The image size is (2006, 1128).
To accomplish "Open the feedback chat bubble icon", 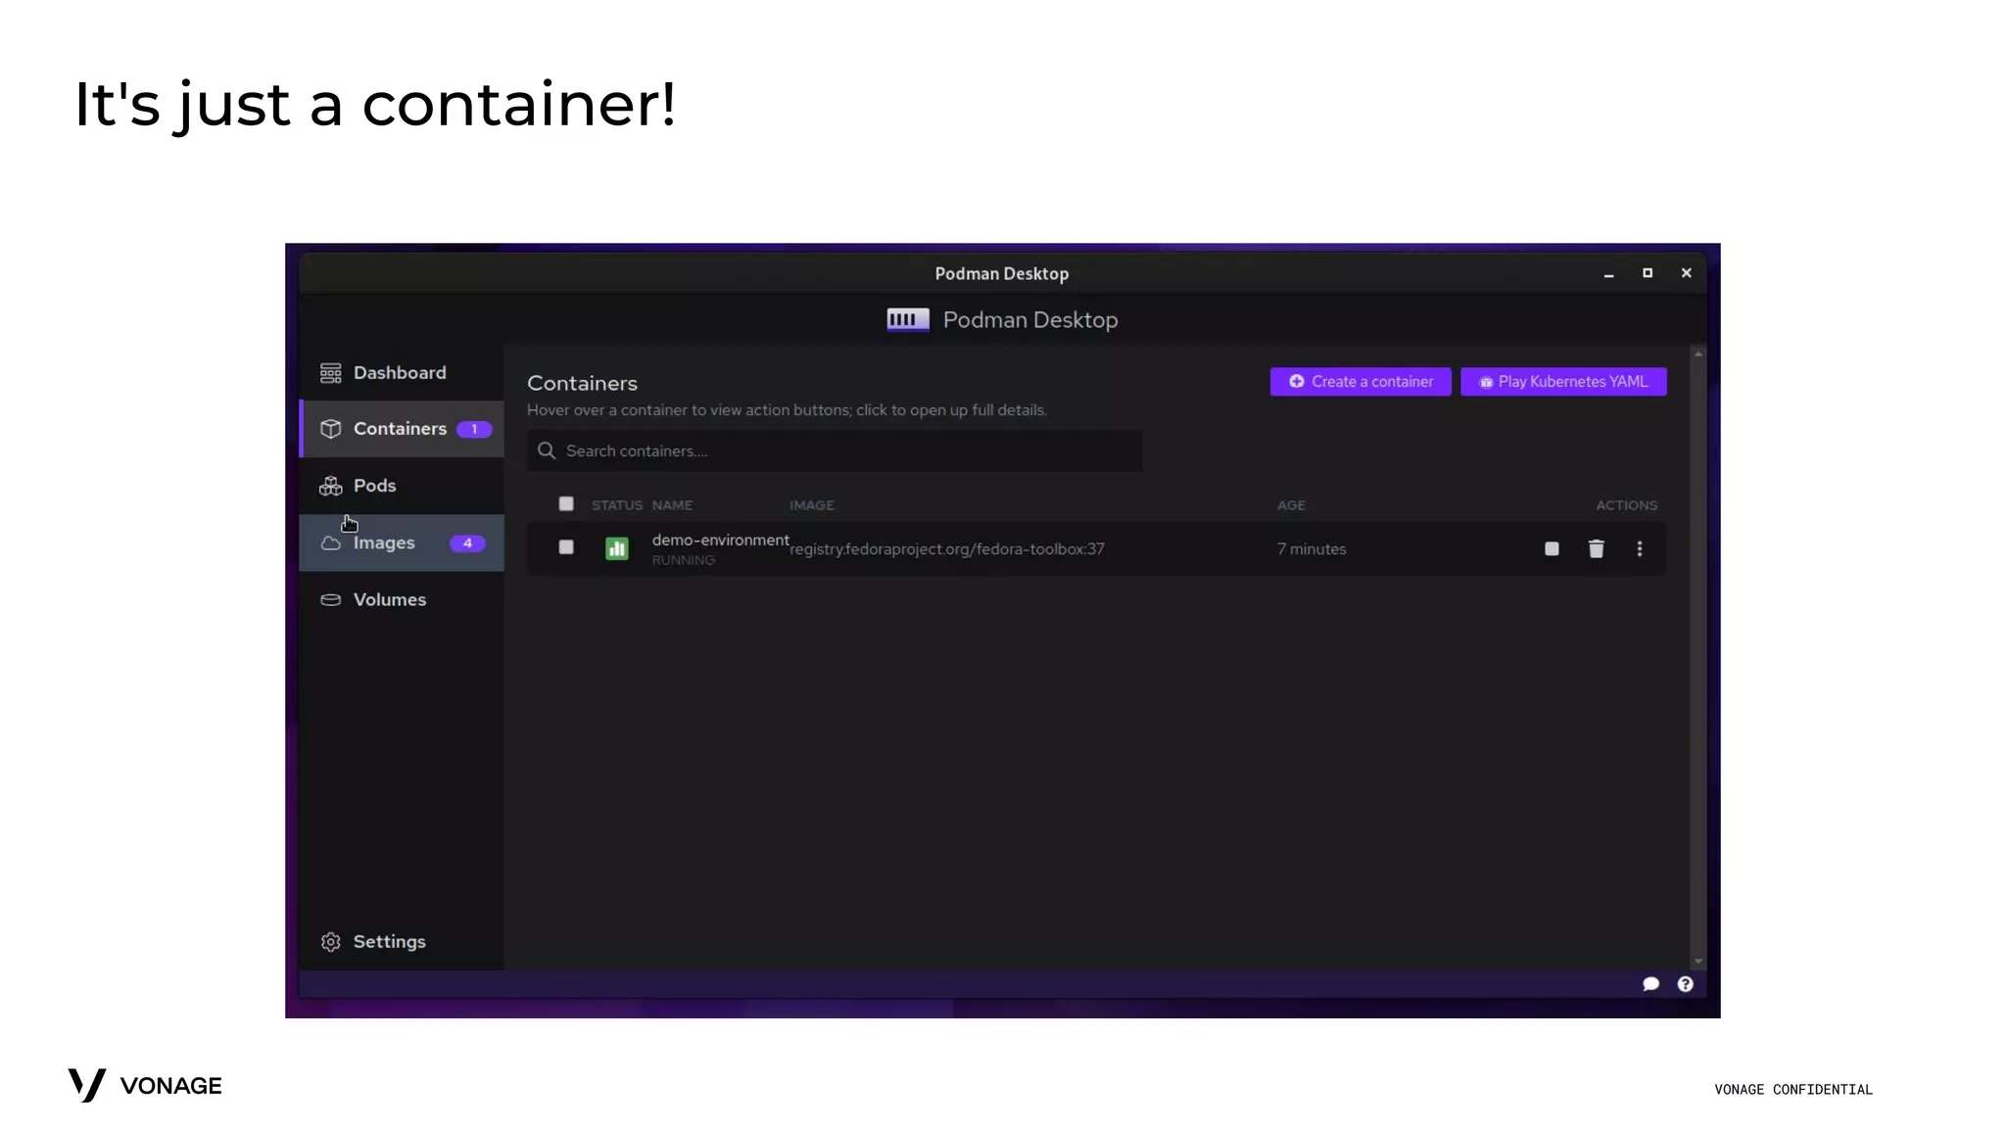I will tap(1650, 984).
